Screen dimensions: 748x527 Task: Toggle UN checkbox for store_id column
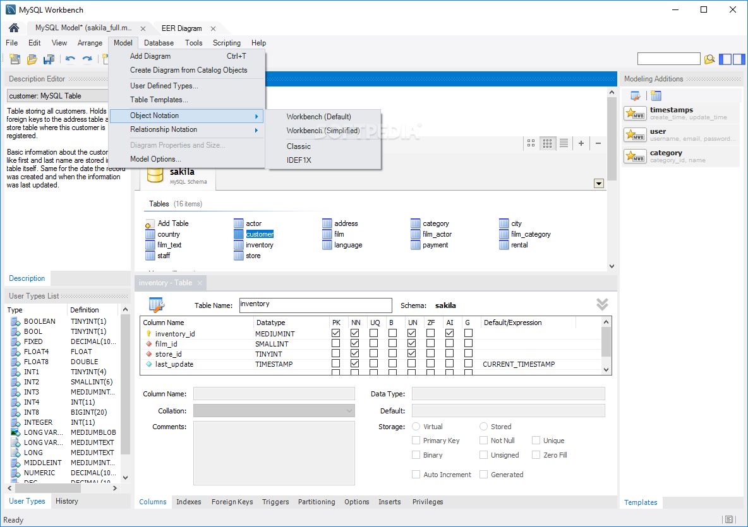pyautogui.click(x=412, y=353)
